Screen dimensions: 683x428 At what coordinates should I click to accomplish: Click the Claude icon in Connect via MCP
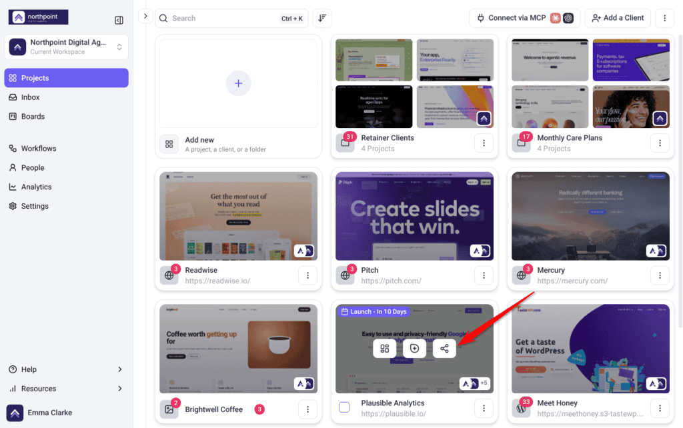pyautogui.click(x=555, y=18)
